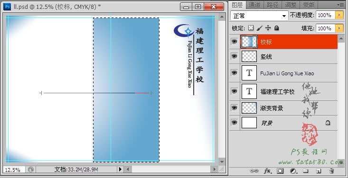The image size is (348, 178).
Task: Click the school logo on canvas
Action: [184, 31]
